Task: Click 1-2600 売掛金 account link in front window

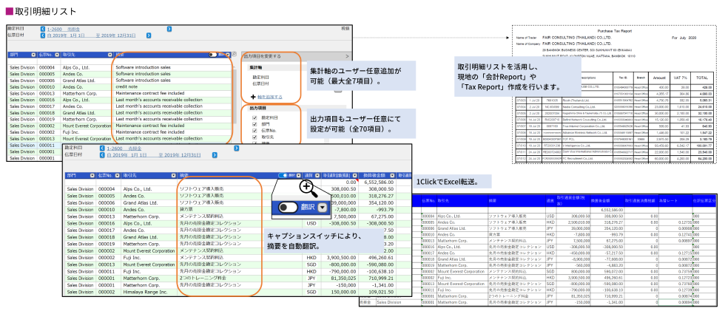Action: coord(124,149)
